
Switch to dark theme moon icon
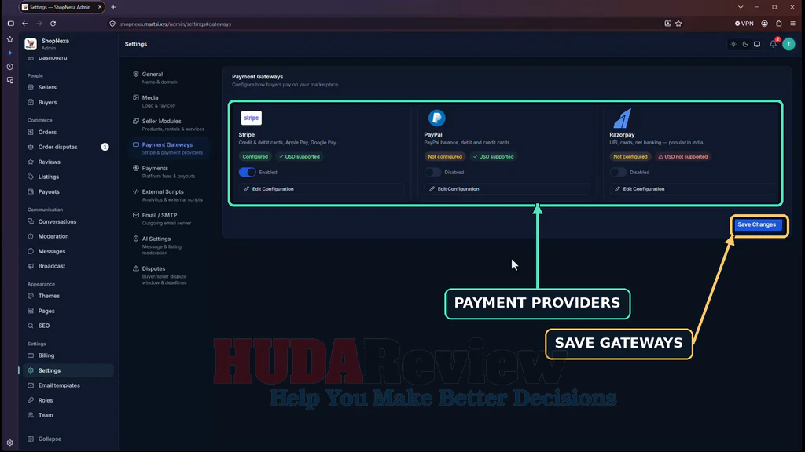745,44
